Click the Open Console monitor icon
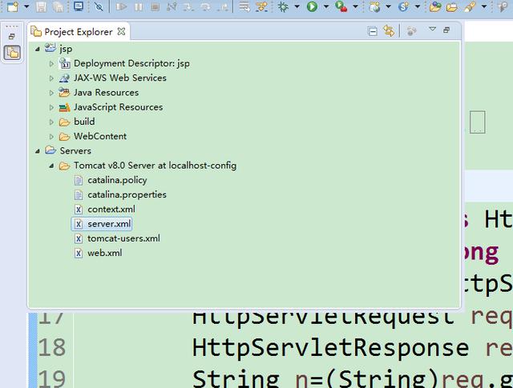 pos(79,6)
